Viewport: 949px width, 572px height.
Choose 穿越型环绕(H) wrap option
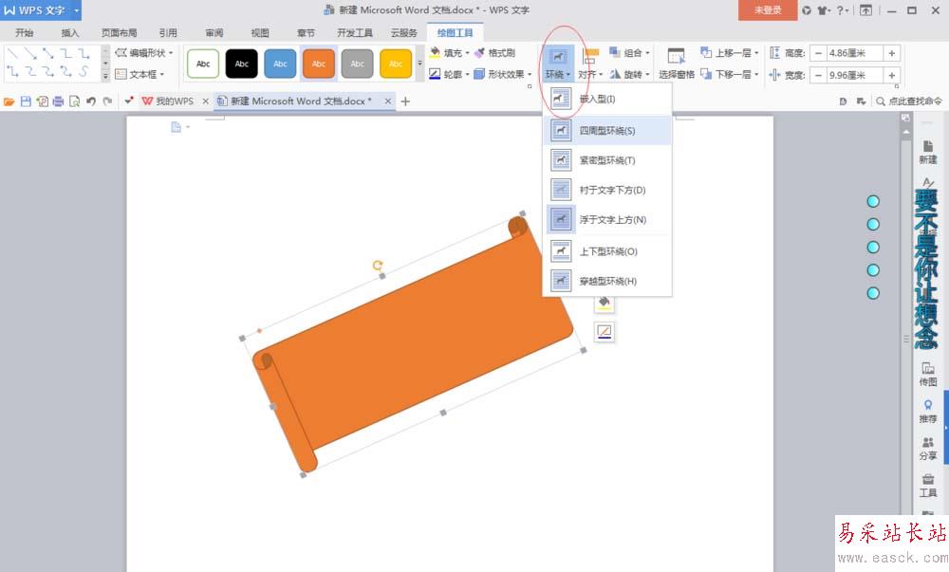[607, 281]
